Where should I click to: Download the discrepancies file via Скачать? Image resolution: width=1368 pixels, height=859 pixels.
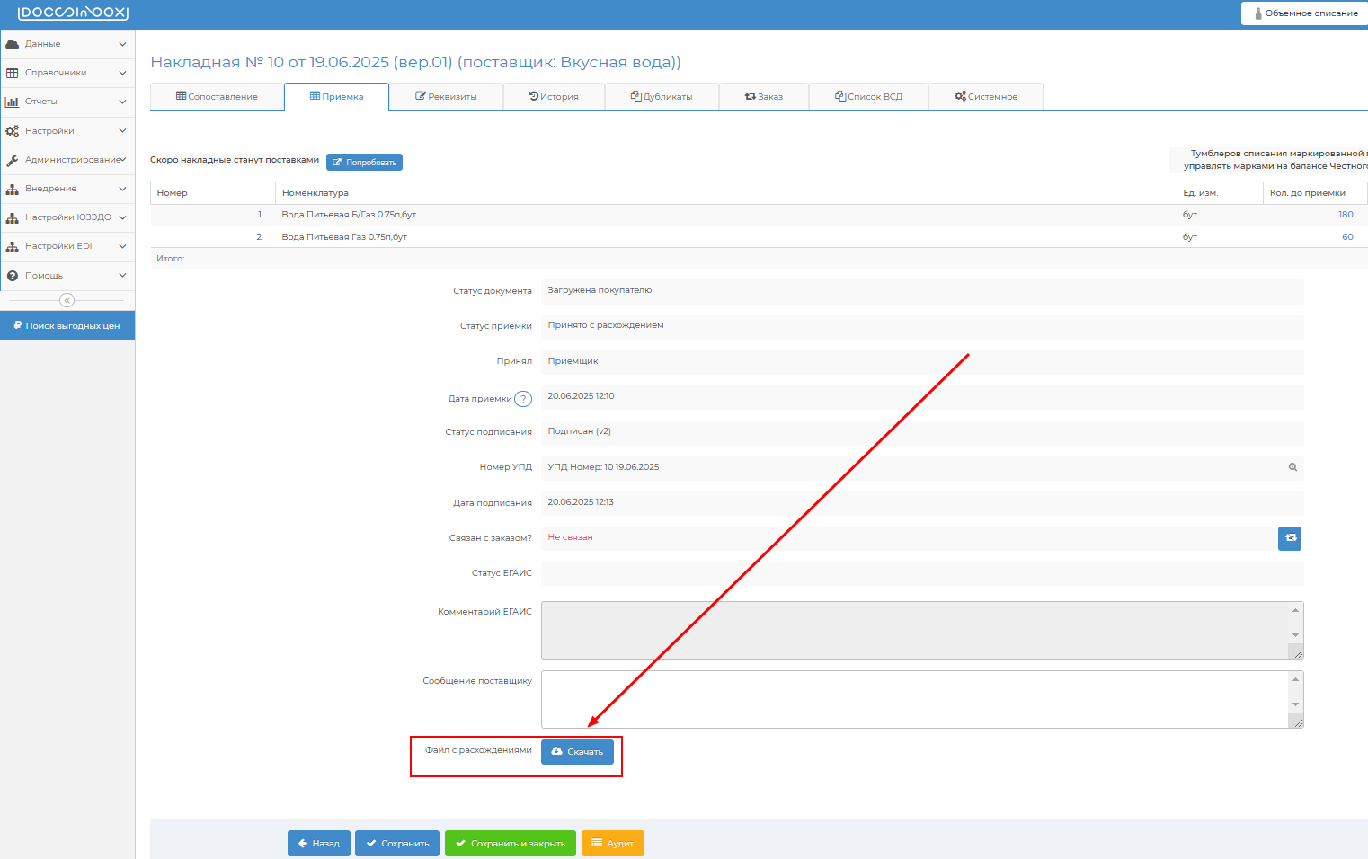577,752
